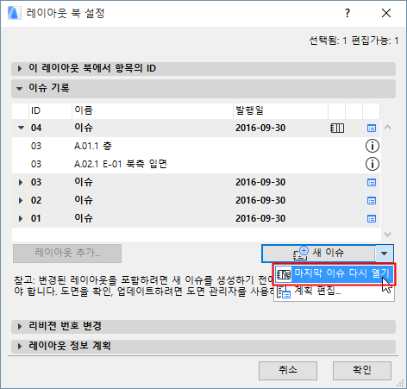This screenshot has width=407, height=389.
Task: Expand the 레이아웃 정보 계획 panel
Action: [203, 346]
